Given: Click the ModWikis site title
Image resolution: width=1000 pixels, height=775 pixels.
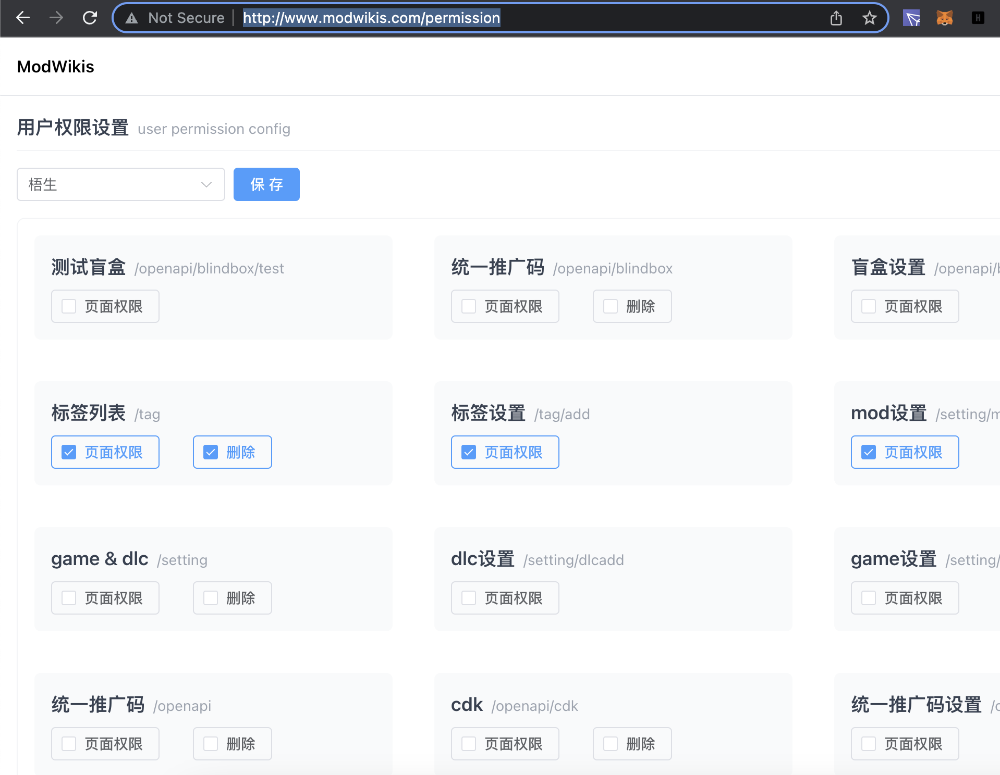Looking at the screenshot, I should pos(55,67).
